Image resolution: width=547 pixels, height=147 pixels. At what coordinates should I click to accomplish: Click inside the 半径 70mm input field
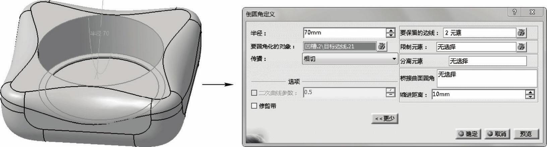pyautogui.click(x=345, y=33)
